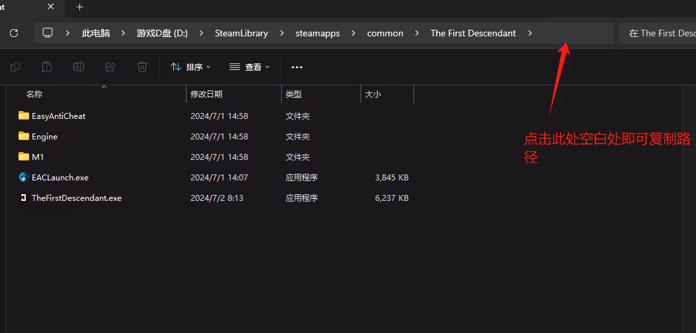Click date 2024/7/1 14:07 of EACLaunch.exe
Image resolution: width=696 pixels, height=333 pixels.
[219, 177]
